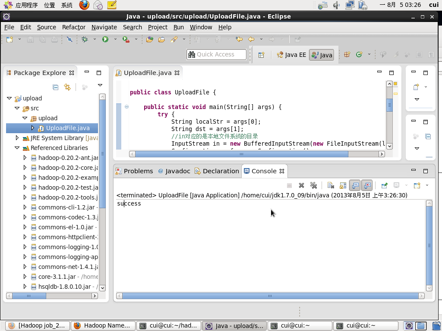This screenshot has height=331, width=442.
Task: Expand the JRE System Library node
Action: tap(17, 138)
